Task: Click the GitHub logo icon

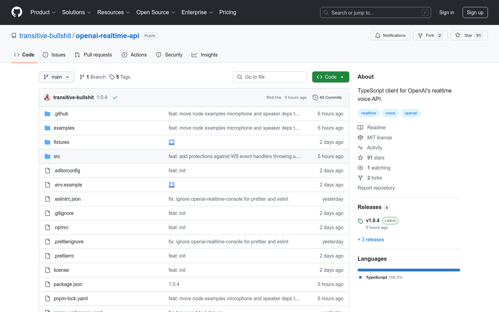Action: [x=17, y=12]
